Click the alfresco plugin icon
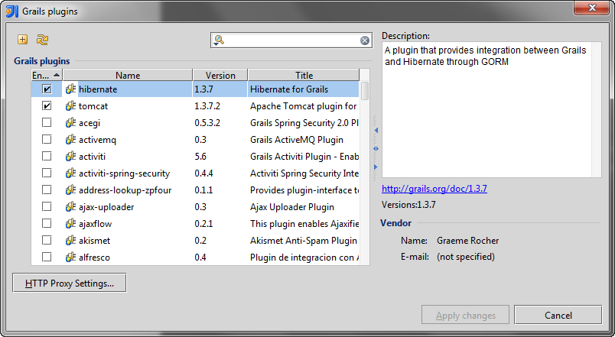The image size is (615, 337). click(70, 258)
